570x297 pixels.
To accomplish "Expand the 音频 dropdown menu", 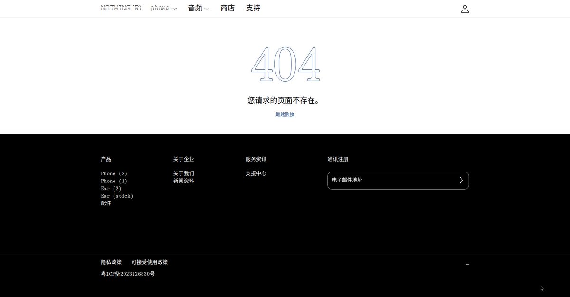I will pos(199,8).
